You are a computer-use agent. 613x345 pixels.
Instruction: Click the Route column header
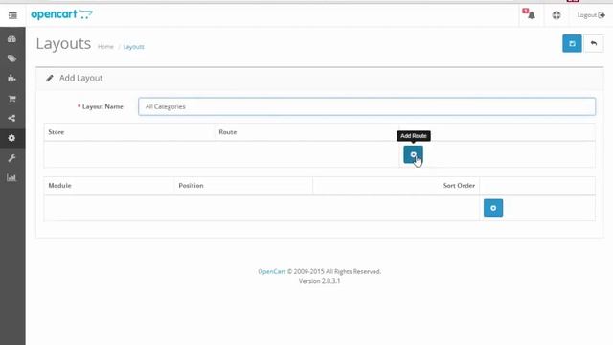(228, 132)
